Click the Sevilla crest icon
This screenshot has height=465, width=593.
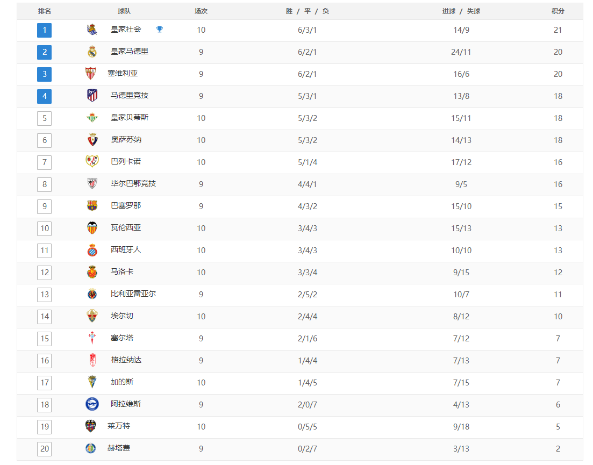(90, 73)
